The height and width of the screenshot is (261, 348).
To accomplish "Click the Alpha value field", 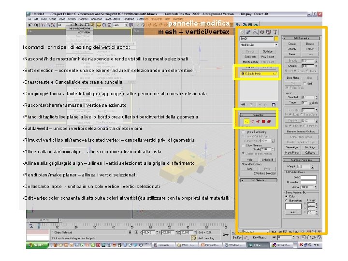I will click(307, 188).
